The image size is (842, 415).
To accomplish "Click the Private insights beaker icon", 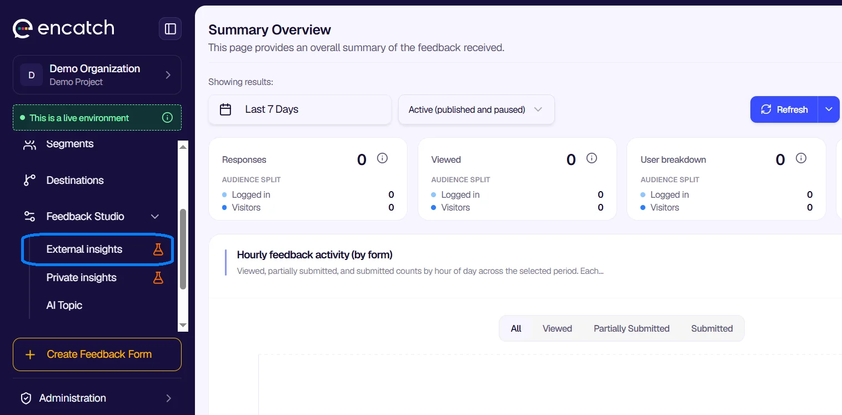I will point(158,277).
